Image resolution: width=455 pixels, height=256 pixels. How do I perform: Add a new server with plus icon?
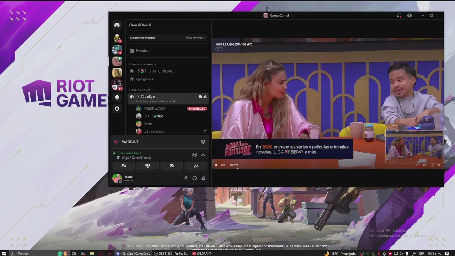tap(117, 97)
